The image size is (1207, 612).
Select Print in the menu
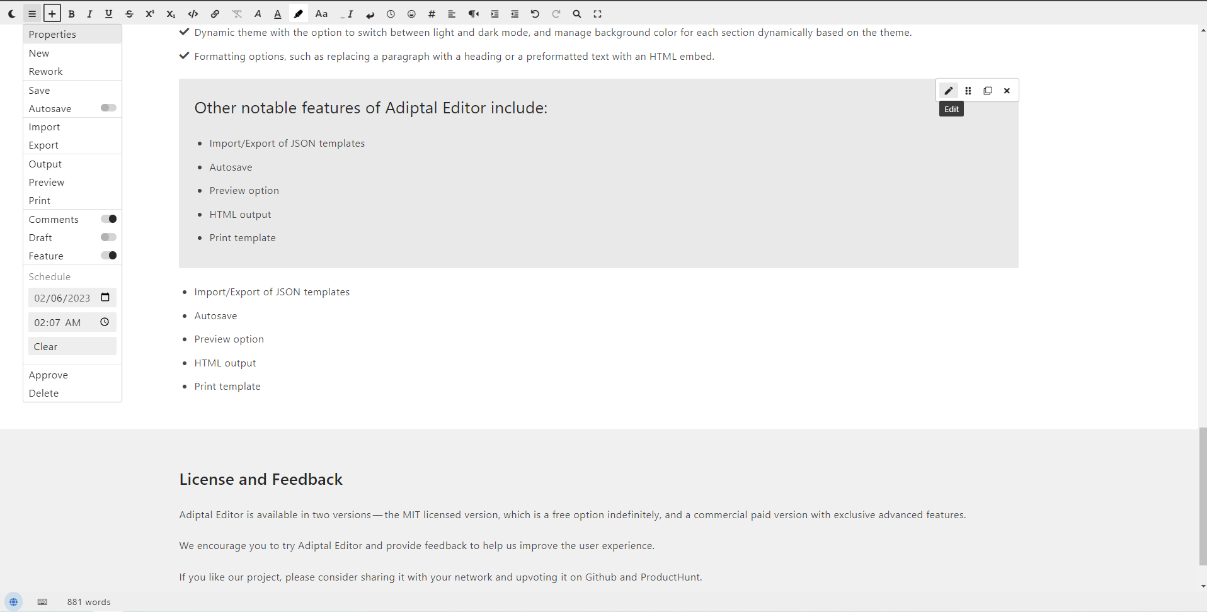72,200
